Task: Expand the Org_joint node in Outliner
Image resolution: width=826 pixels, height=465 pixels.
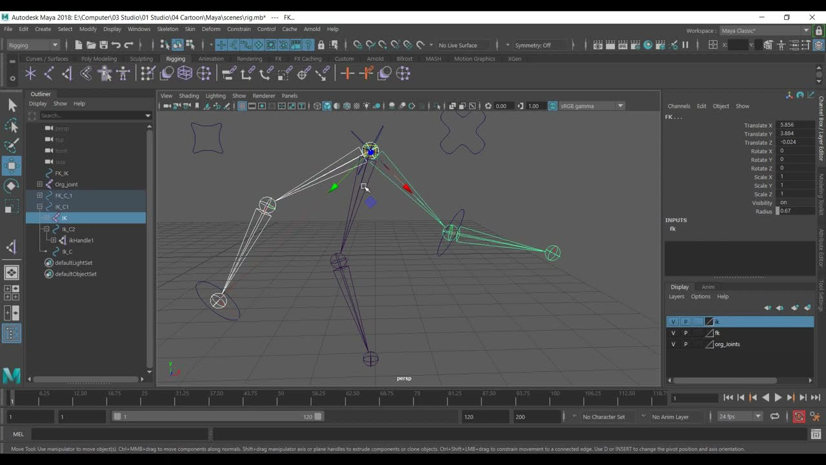Action: click(40, 185)
